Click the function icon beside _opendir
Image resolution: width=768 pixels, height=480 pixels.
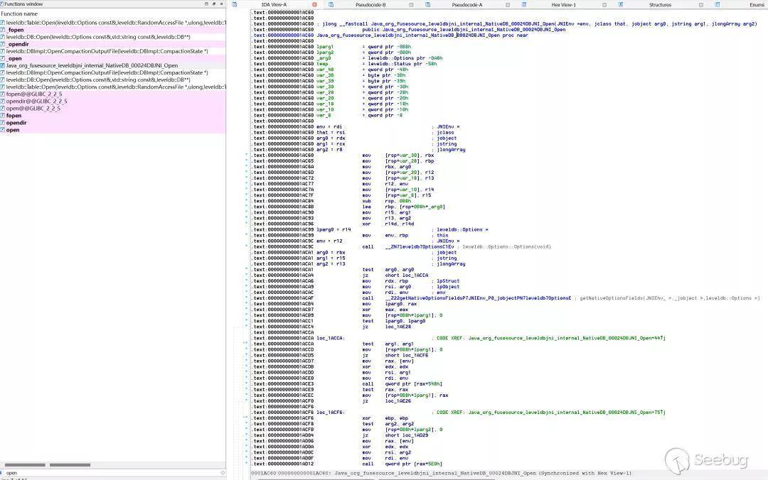[3, 44]
